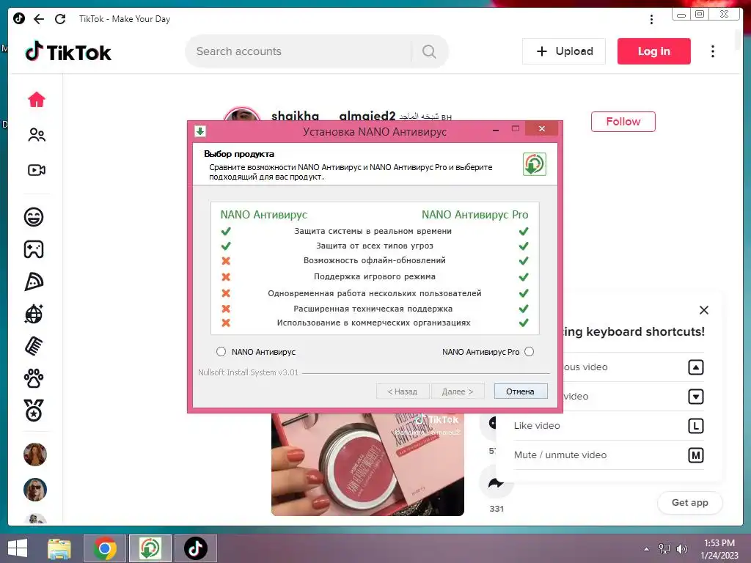The height and width of the screenshot is (563, 751).
Task: Click the disabled Далее button
Action: click(x=458, y=391)
